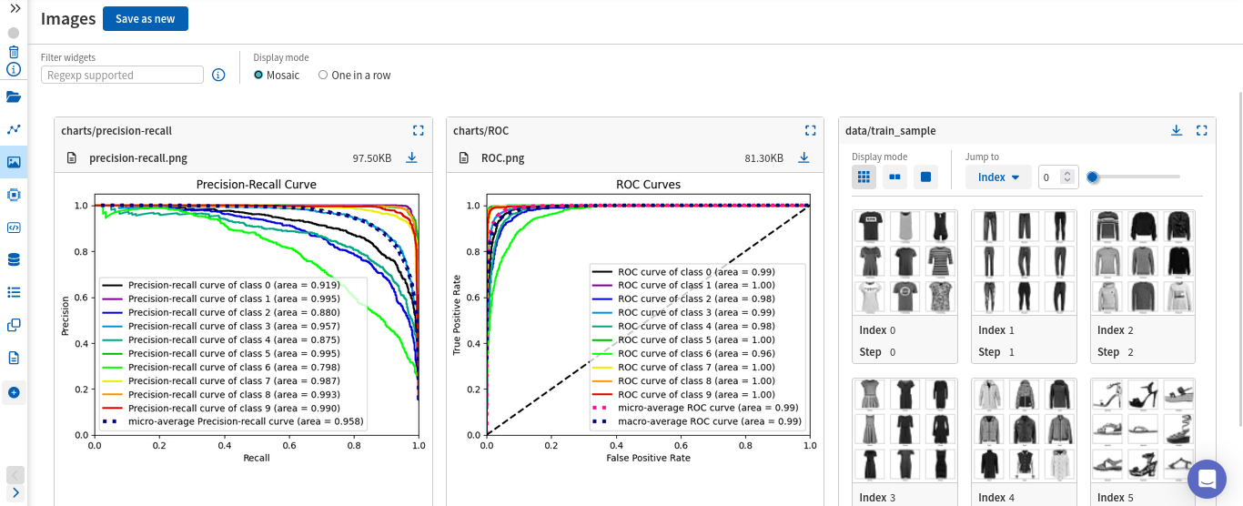Viewport: 1243px width, 506px height.
Task: Click the Save as new button
Action: pyautogui.click(x=146, y=18)
